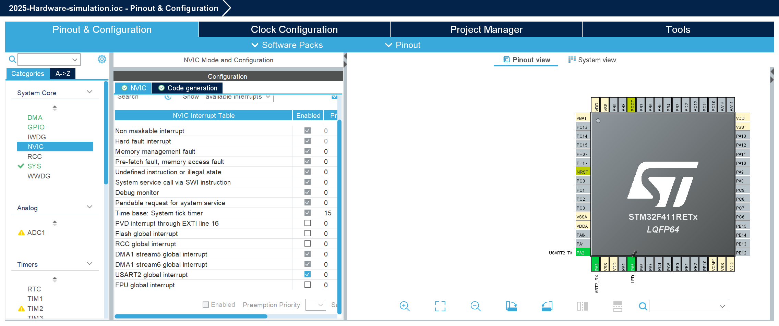Switch to Project Manager tab
This screenshot has height=326, width=779.
486,29
